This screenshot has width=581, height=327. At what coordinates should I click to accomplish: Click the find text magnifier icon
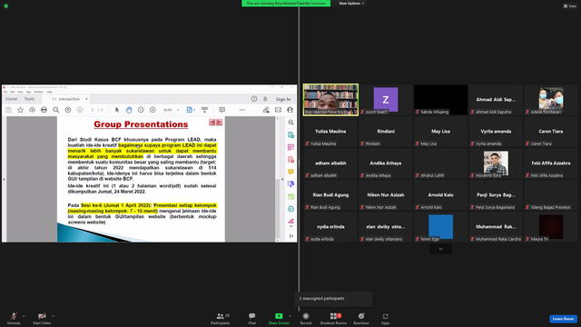click(56, 110)
